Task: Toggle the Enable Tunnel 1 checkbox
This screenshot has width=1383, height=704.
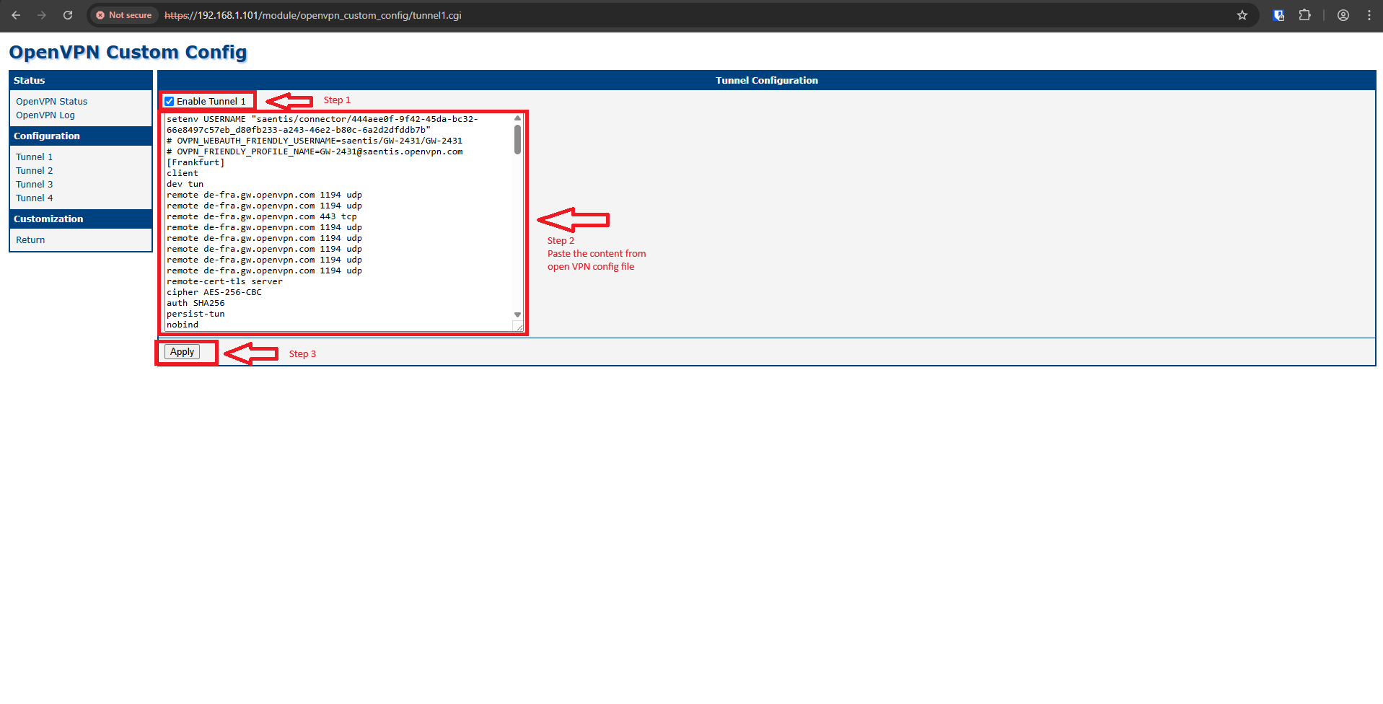Action: (x=170, y=102)
